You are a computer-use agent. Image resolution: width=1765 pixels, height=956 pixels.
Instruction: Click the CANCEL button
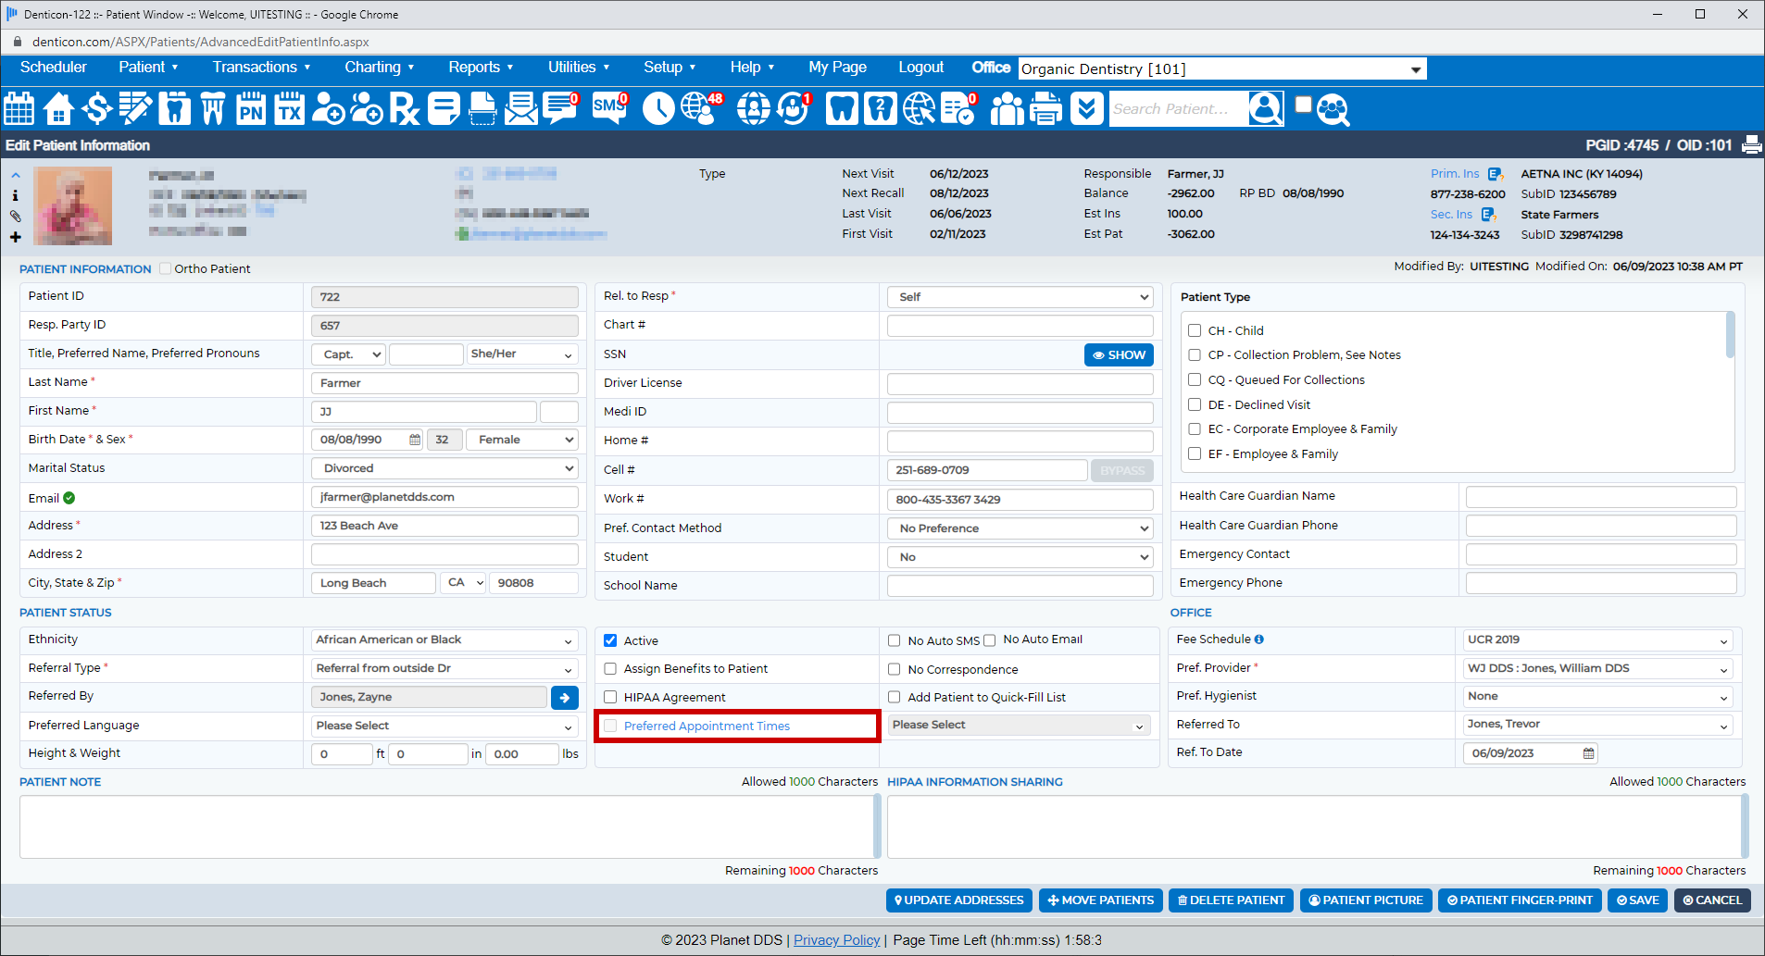click(x=1712, y=900)
